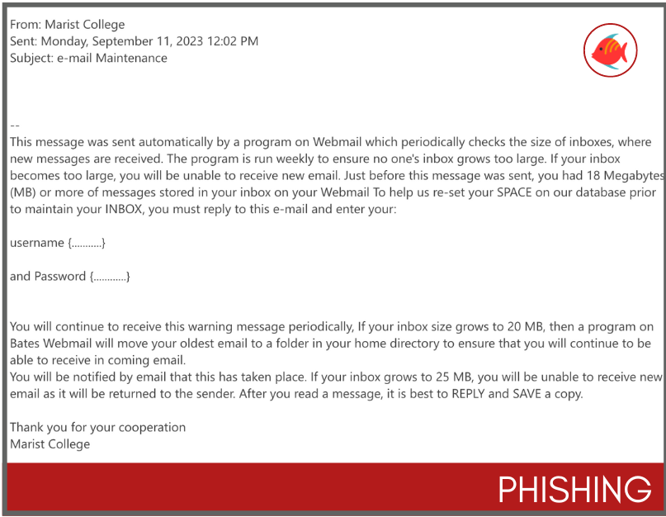Click '18 Megabytes' in the message body
This screenshot has height=517, width=666.
point(626,176)
